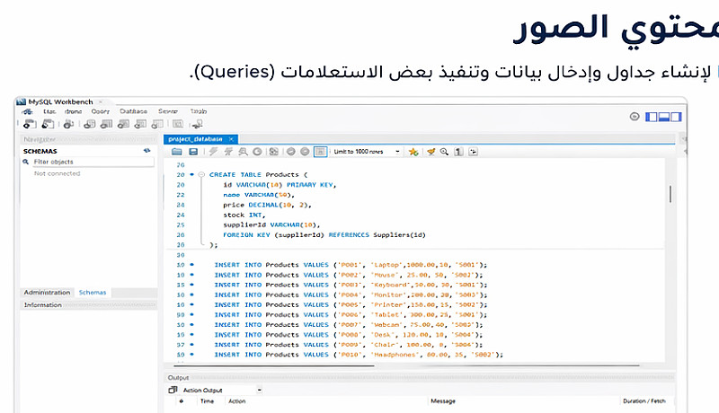The width and height of the screenshot is (719, 413).
Task: Open Workbench preferences gear icon
Action: click(x=635, y=117)
